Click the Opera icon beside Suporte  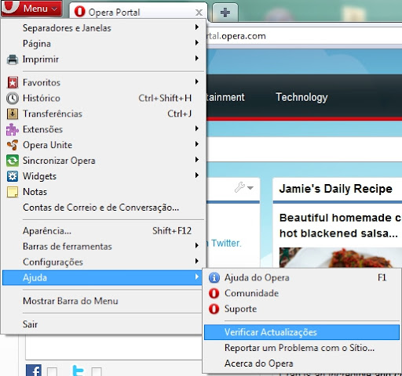(214, 309)
